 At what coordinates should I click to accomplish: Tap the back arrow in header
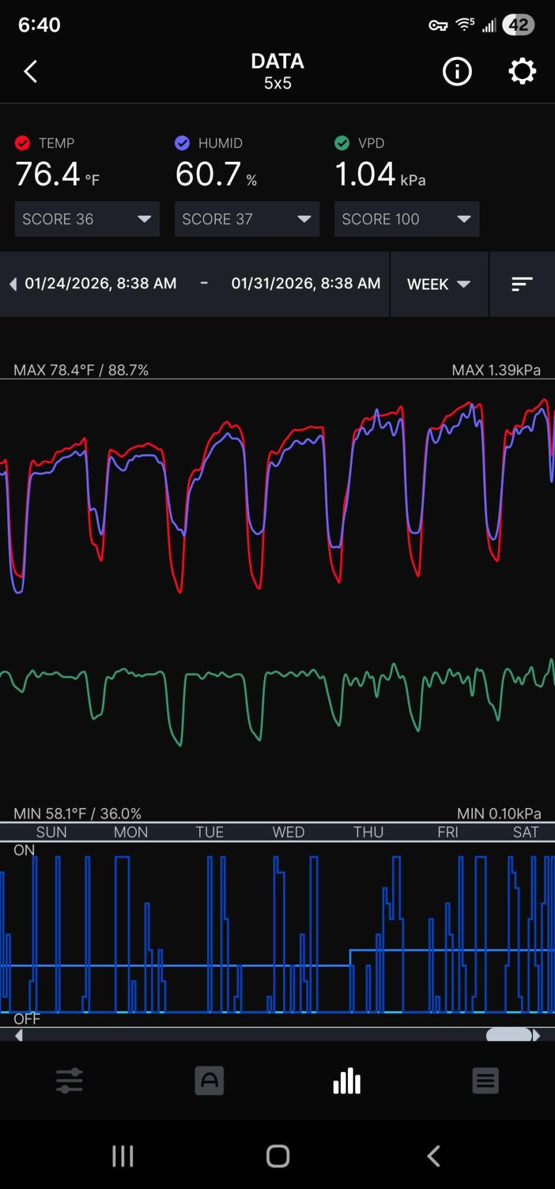31,72
